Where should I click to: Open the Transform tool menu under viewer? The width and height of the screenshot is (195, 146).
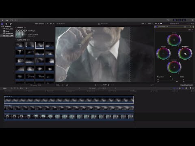pyautogui.click(x=58, y=85)
